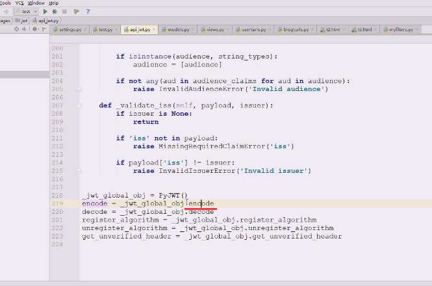Image resolution: width=432 pixels, height=286 pixels.
Task: Close the t2.html tab
Action: pos(344,29)
